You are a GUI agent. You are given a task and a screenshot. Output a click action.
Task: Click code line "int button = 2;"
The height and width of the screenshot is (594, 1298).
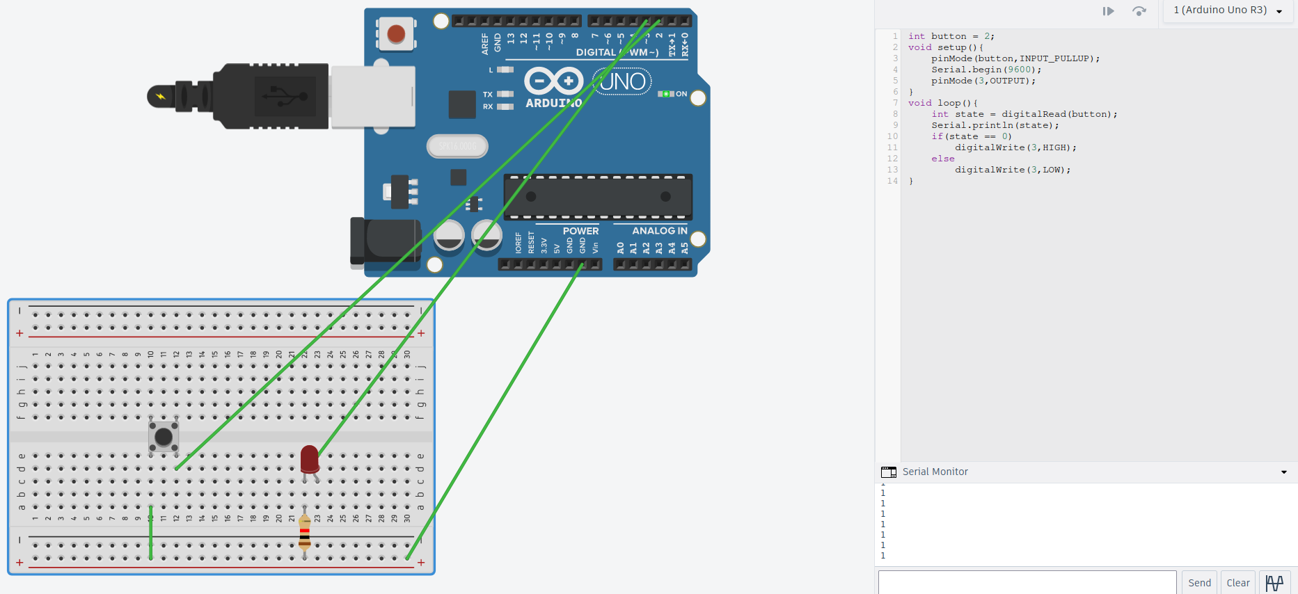click(951, 36)
